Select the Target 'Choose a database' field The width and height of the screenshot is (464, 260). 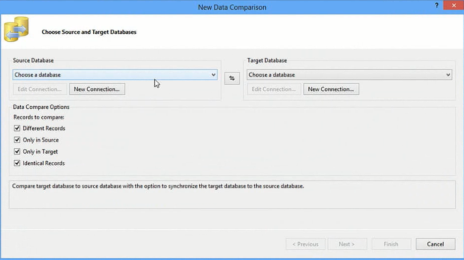(x=349, y=75)
